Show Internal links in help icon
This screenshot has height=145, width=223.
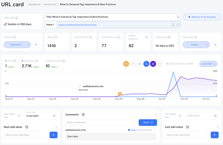click(91, 37)
